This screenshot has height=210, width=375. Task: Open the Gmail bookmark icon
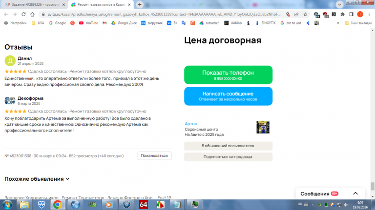(x=104, y=23)
